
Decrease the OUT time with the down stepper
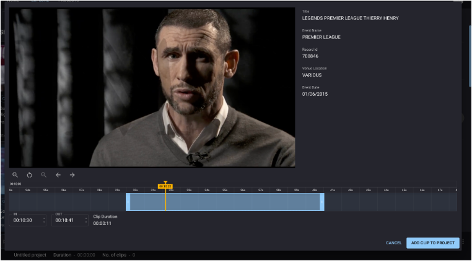pos(86,222)
